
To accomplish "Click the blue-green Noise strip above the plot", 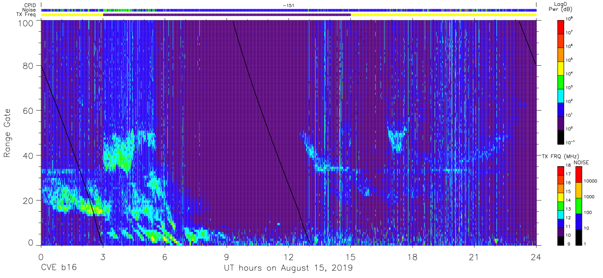I will [288, 10].
